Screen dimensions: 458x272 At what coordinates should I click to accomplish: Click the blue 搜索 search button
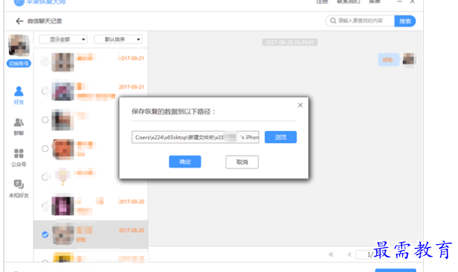[405, 21]
